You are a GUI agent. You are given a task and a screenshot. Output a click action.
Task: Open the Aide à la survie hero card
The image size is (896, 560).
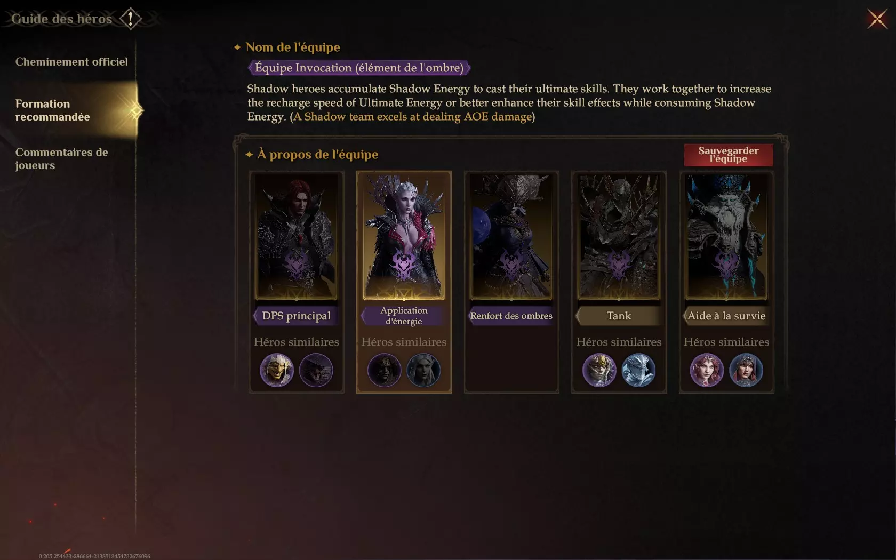point(726,236)
